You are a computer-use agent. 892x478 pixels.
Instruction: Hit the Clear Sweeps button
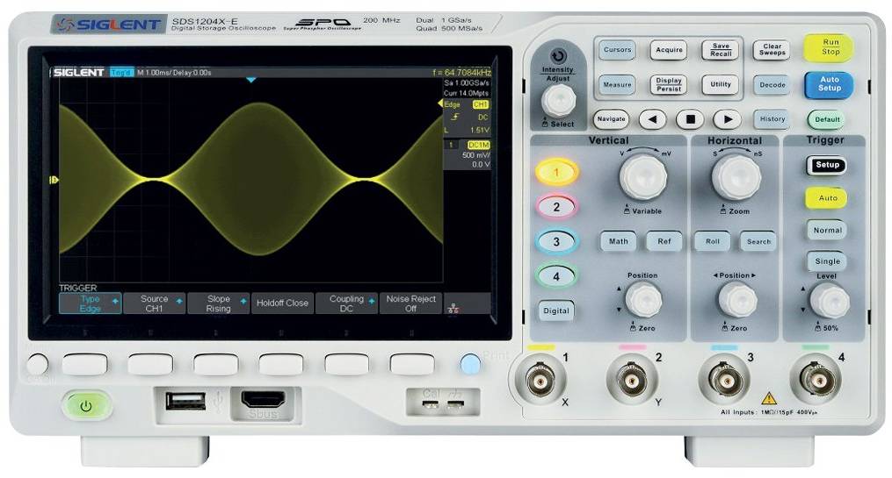click(x=772, y=50)
